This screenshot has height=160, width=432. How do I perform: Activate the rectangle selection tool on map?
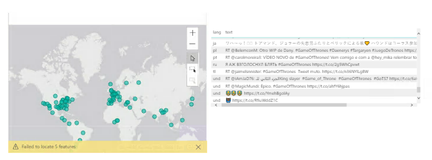click(192, 69)
